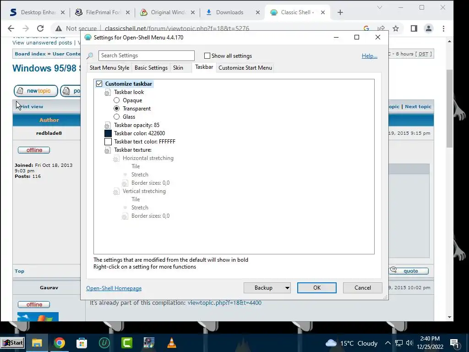The image size is (469, 352).
Task: Open the green circular U taskbar icon
Action: [x=104, y=343]
